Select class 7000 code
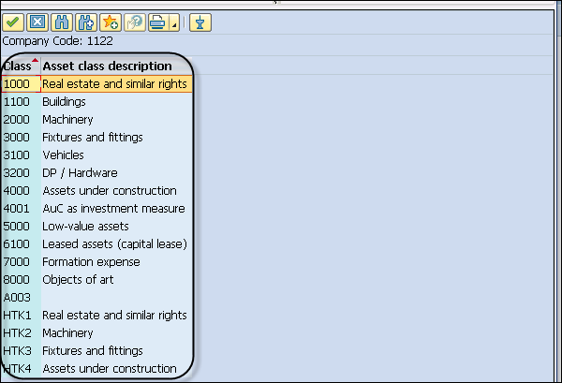Viewport: 562px width, 383px height. (x=17, y=262)
